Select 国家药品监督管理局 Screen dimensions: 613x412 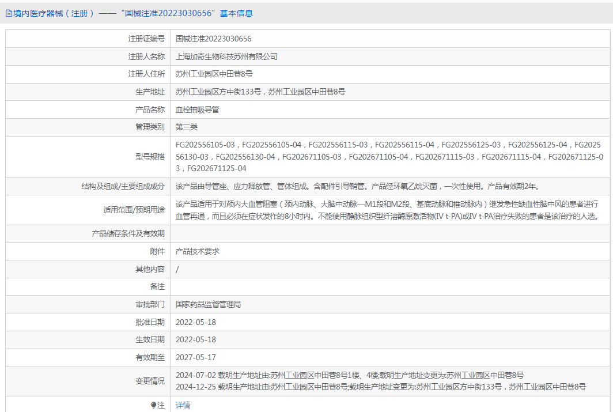pyautogui.click(x=208, y=304)
